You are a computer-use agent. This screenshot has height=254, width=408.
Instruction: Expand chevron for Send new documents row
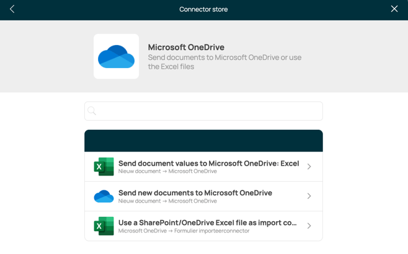309,196
